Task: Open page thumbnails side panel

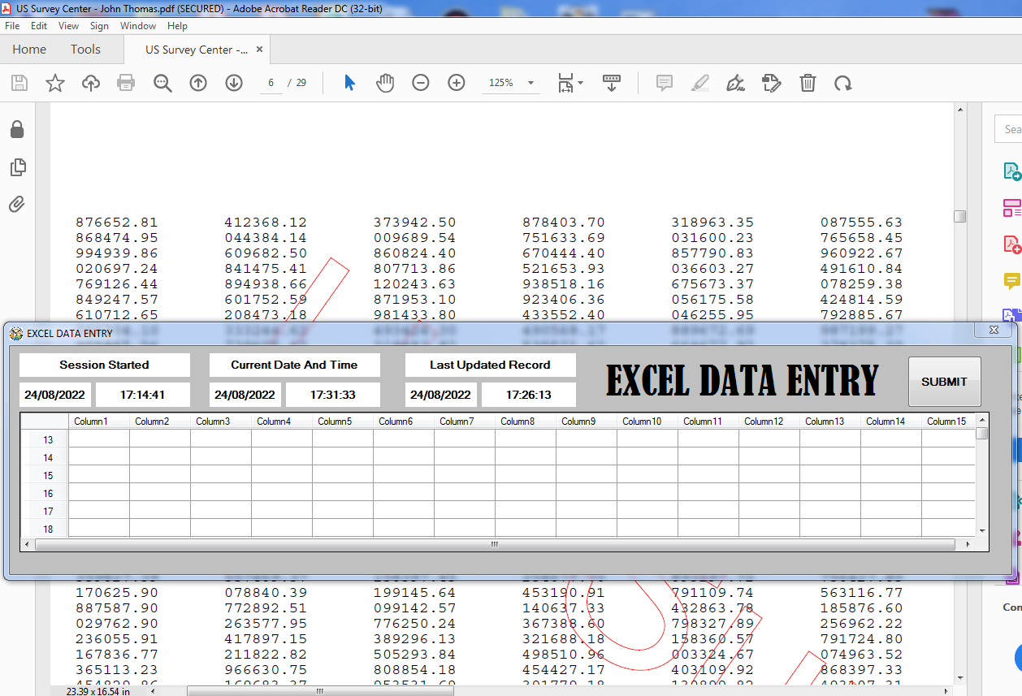Action: pos(17,167)
